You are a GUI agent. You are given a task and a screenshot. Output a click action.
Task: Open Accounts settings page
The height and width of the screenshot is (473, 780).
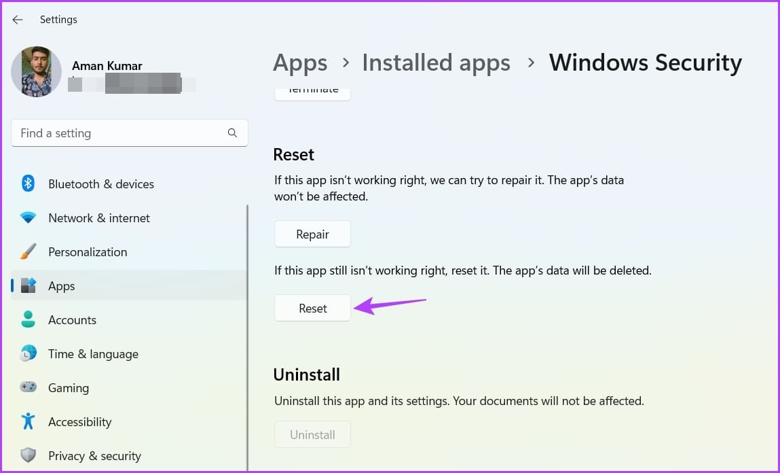click(x=72, y=319)
